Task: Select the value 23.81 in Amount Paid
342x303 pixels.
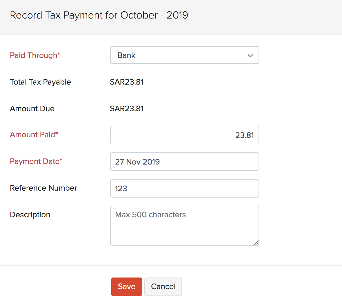Action: coord(245,135)
